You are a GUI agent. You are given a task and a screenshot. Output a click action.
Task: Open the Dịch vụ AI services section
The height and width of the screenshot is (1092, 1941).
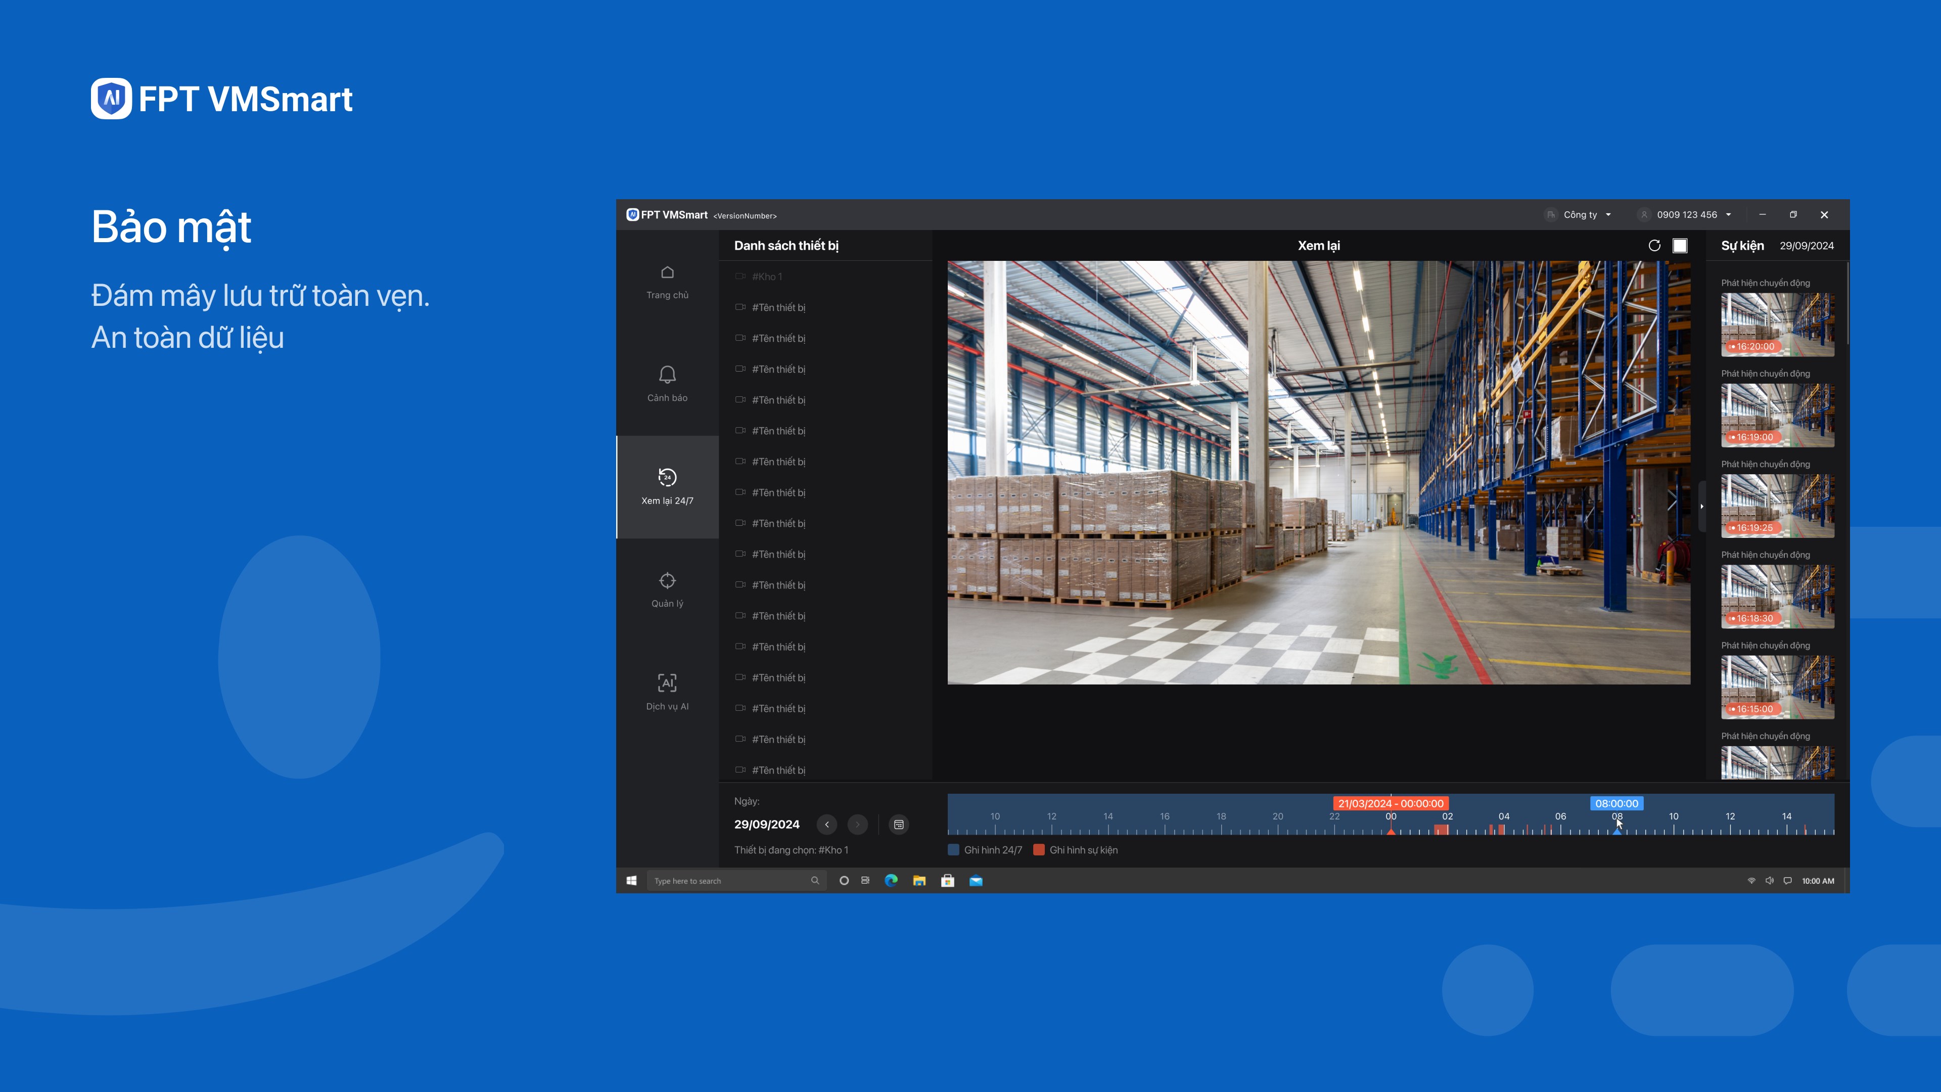click(667, 693)
